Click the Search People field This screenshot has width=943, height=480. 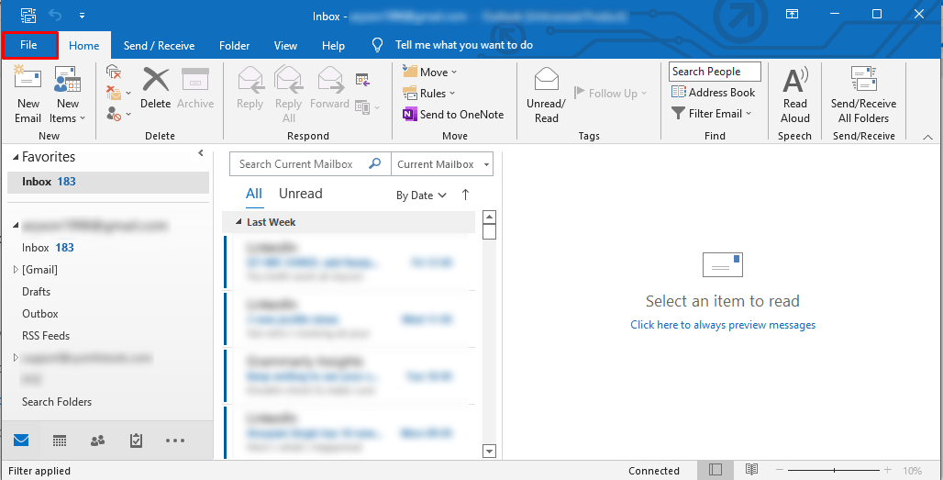(x=715, y=72)
